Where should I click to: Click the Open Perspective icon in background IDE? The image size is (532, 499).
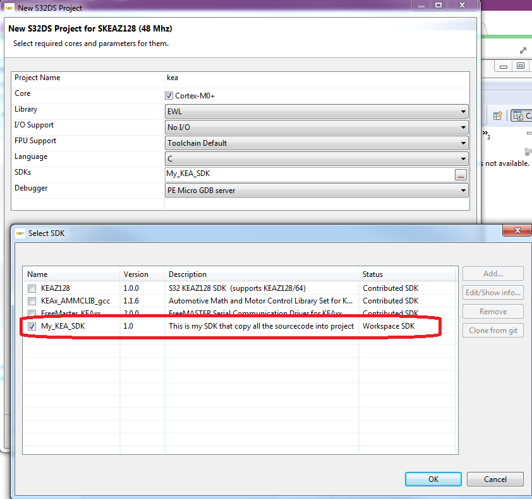pos(497,116)
